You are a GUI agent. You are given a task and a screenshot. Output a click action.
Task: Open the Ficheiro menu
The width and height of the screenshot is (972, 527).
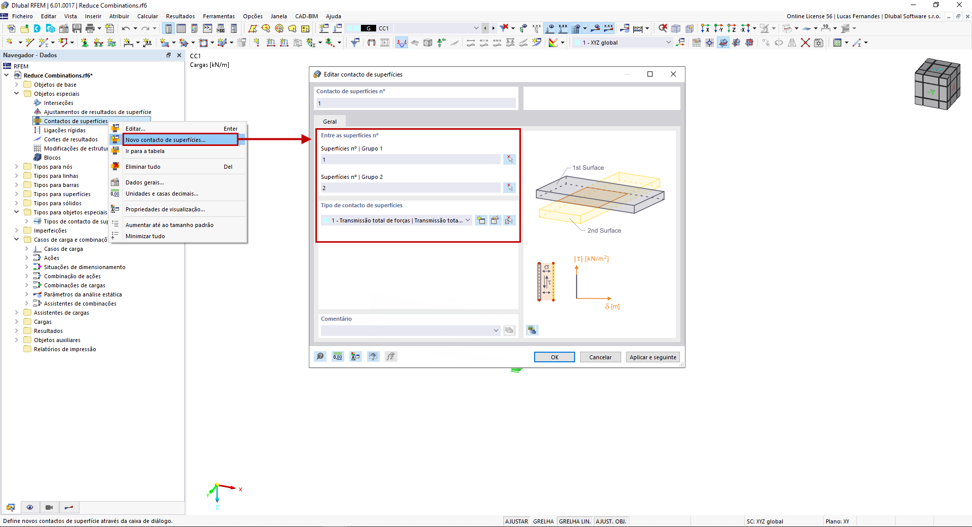click(x=22, y=16)
